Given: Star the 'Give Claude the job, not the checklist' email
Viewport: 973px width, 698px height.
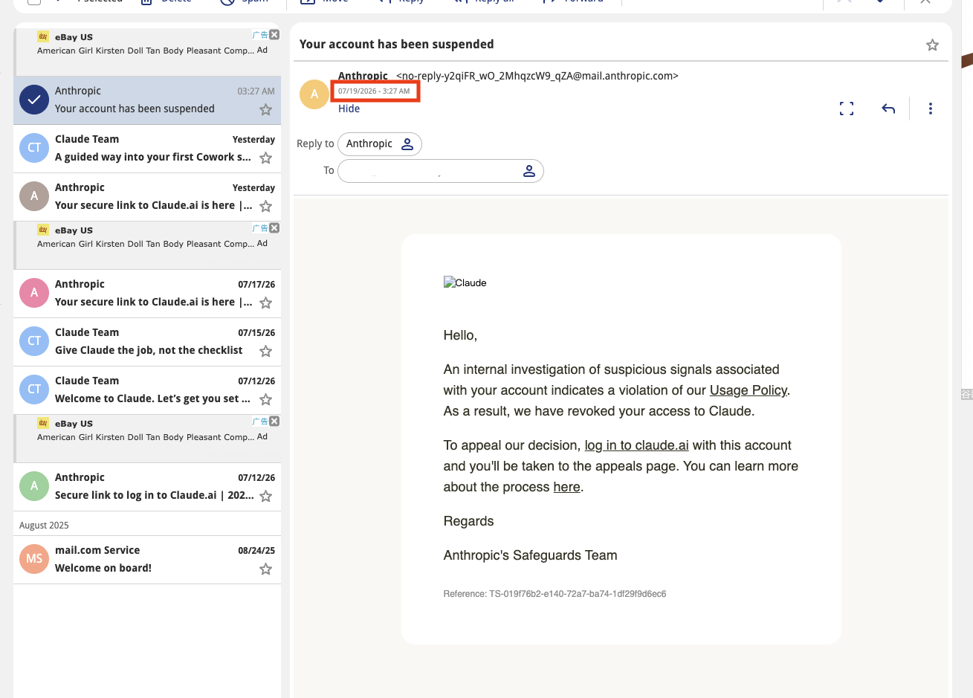Looking at the screenshot, I should [265, 352].
